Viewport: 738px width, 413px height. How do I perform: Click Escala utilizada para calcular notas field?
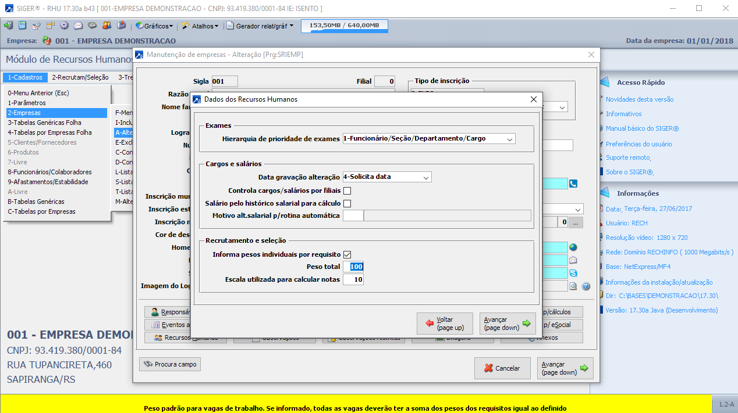click(x=353, y=279)
